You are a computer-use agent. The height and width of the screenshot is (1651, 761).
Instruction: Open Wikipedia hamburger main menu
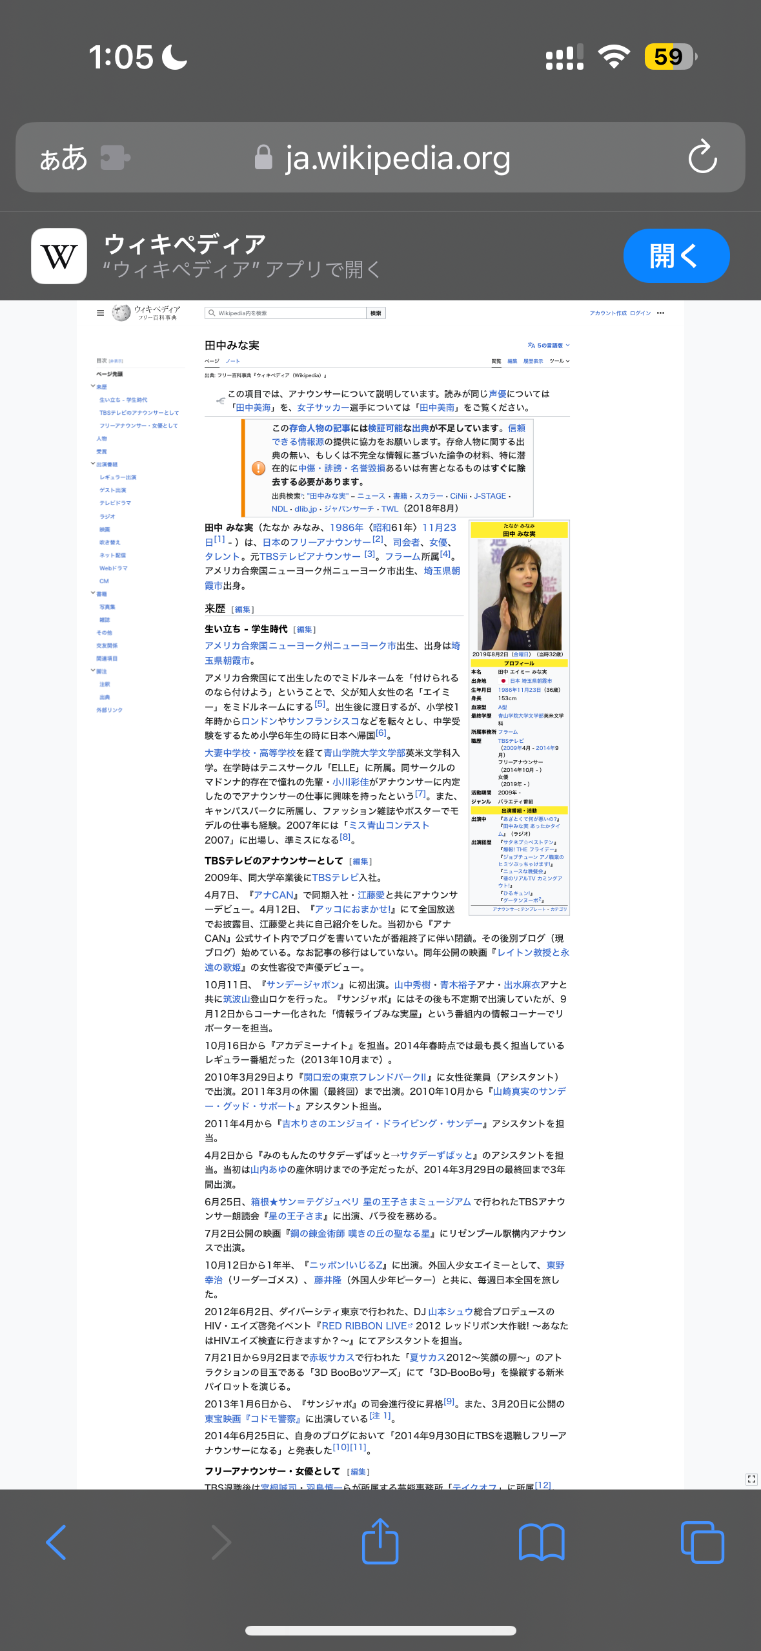100,313
